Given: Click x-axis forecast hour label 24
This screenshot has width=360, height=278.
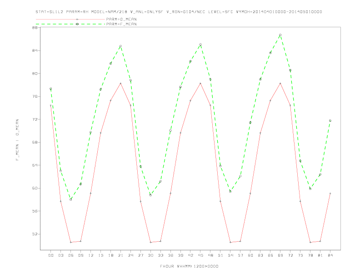Looking at the screenshot, I should [x=130, y=255].
